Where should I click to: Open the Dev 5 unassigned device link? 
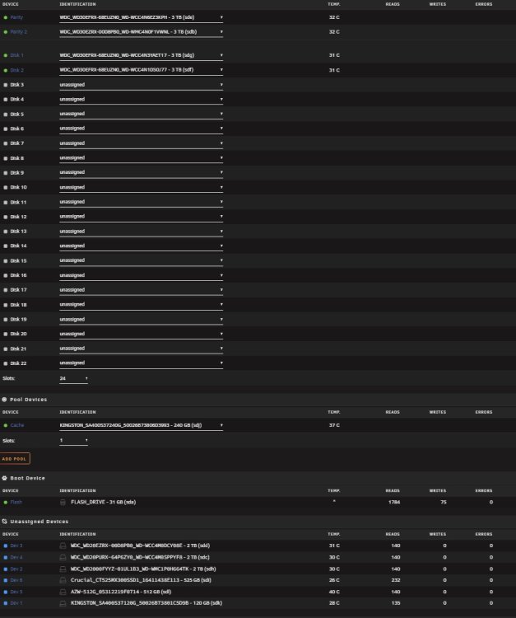16,592
